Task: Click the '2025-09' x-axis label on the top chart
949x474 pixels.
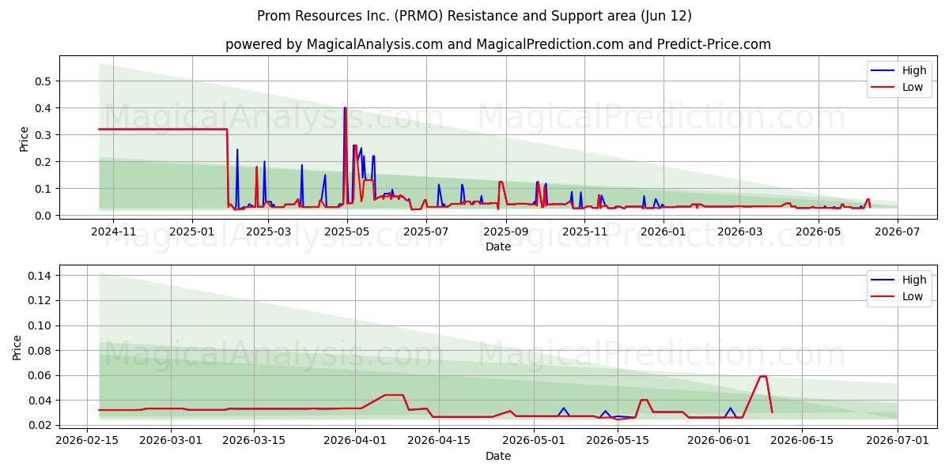Action: pyautogui.click(x=507, y=231)
